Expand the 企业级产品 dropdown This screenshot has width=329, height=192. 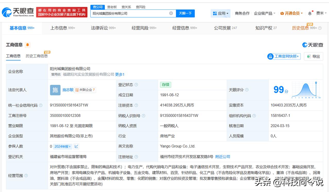[x=265, y=13]
